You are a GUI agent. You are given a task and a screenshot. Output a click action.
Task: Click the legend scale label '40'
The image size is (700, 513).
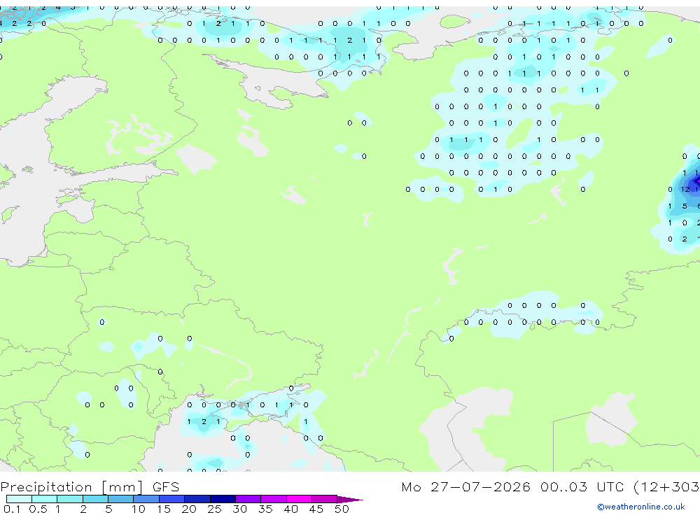(x=290, y=509)
